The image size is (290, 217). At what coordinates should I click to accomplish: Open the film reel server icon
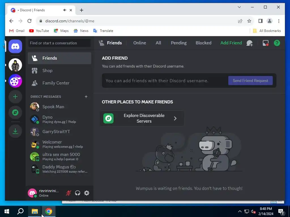[15, 81]
